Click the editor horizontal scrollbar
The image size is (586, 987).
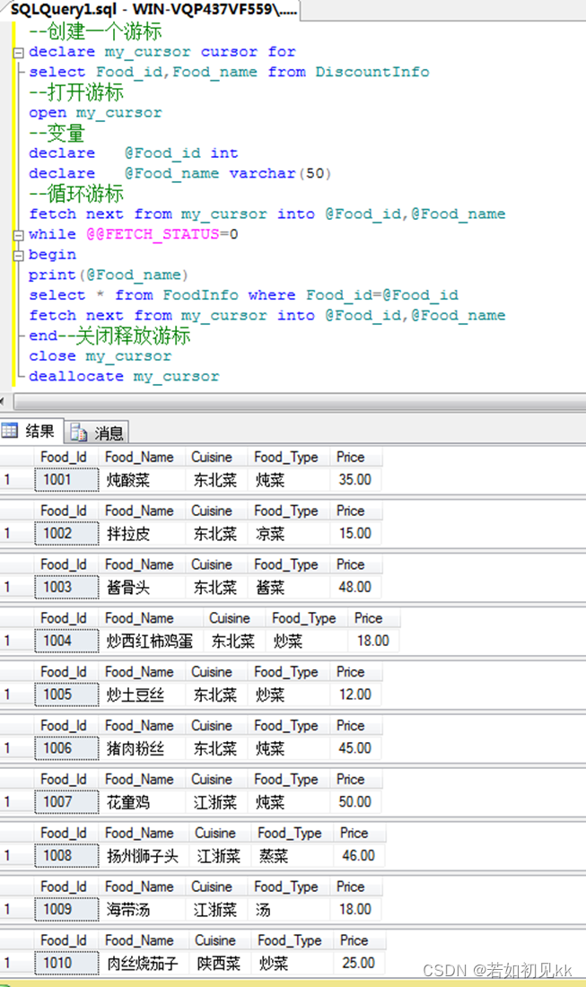[299, 402]
